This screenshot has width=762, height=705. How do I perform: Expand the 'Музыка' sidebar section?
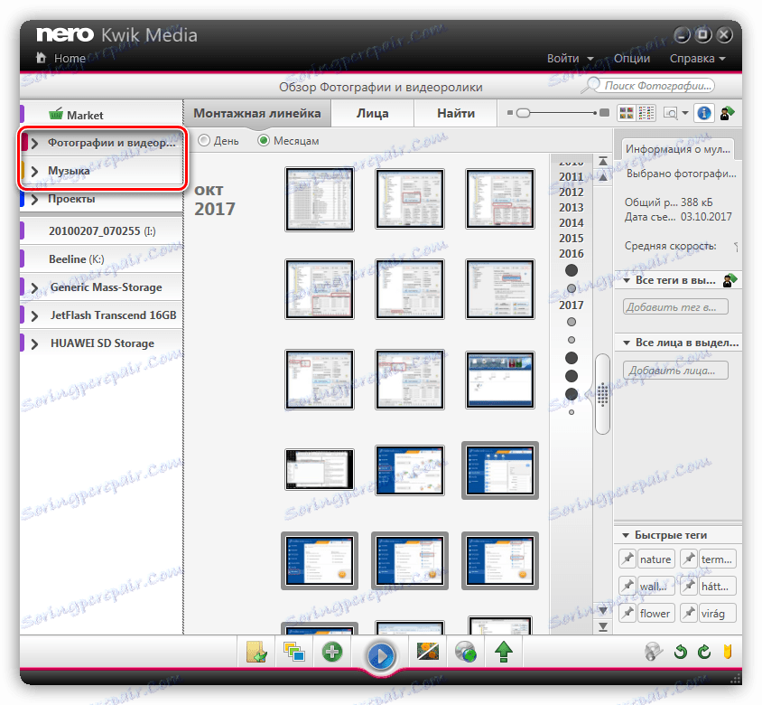coord(34,171)
